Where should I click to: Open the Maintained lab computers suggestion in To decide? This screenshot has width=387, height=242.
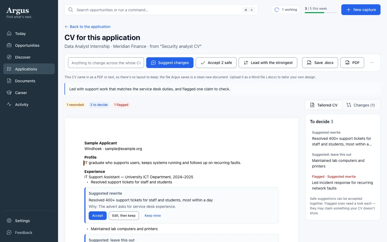343,161
